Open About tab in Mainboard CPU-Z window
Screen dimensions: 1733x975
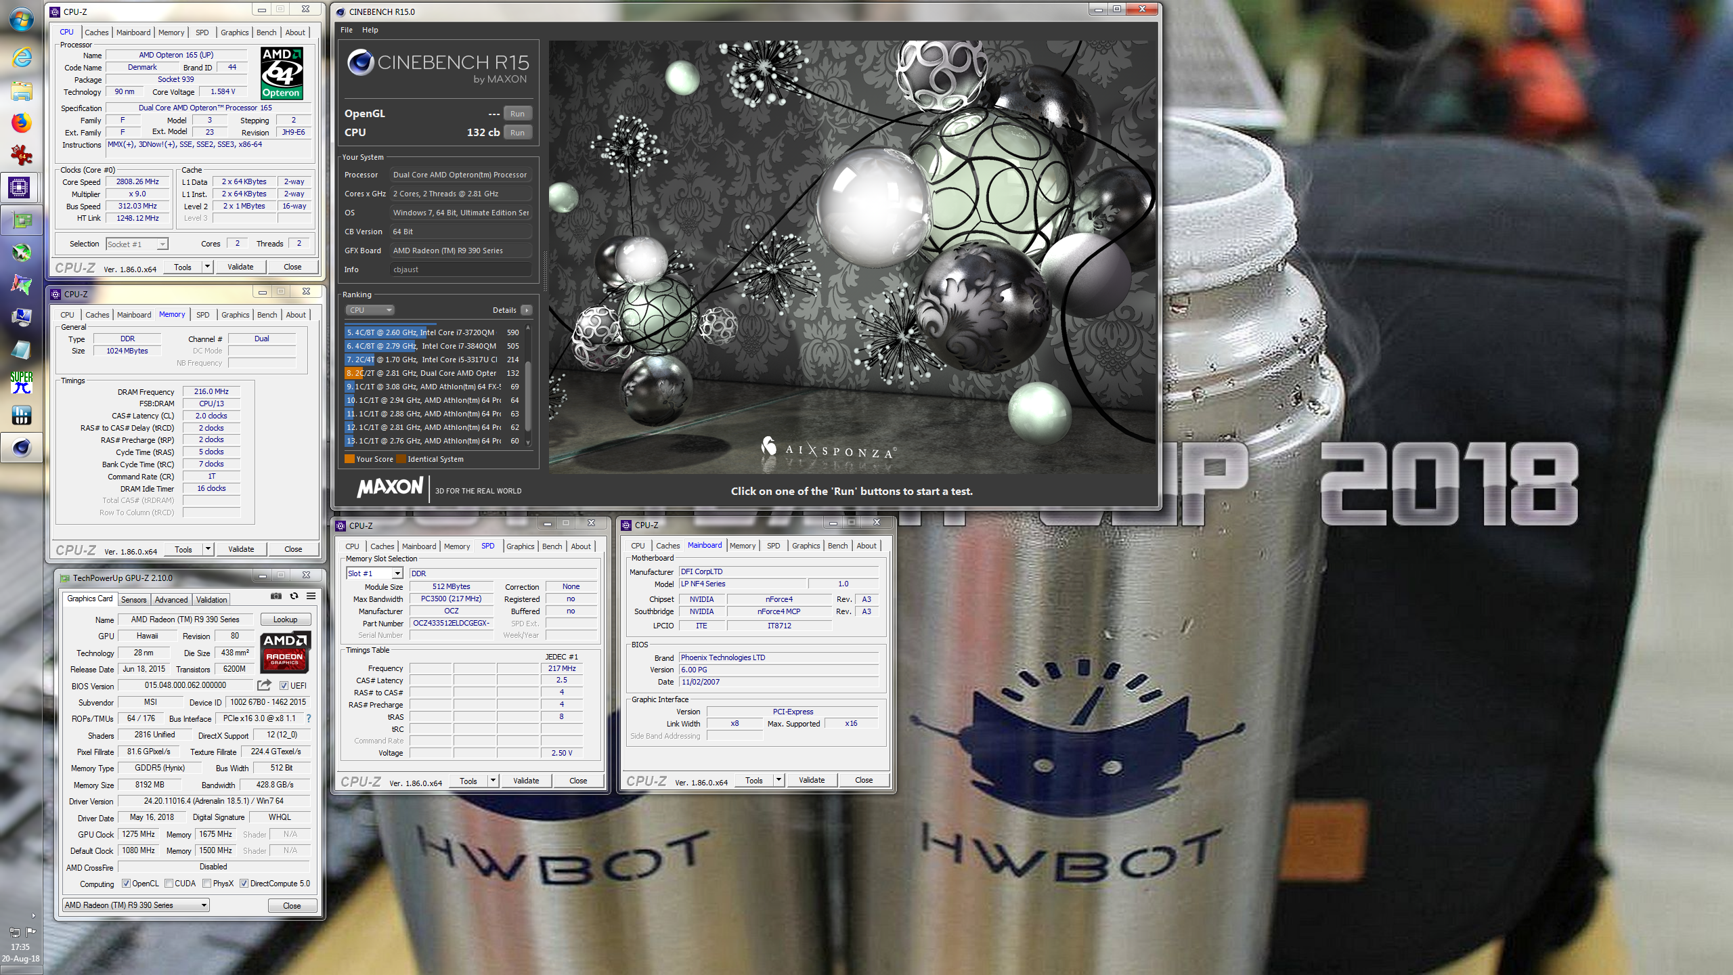866,546
